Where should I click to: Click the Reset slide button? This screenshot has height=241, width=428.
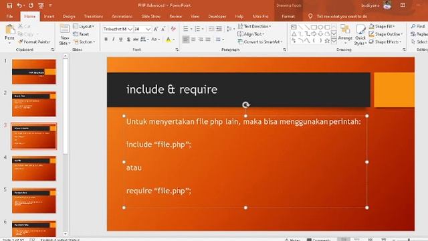(81, 34)
